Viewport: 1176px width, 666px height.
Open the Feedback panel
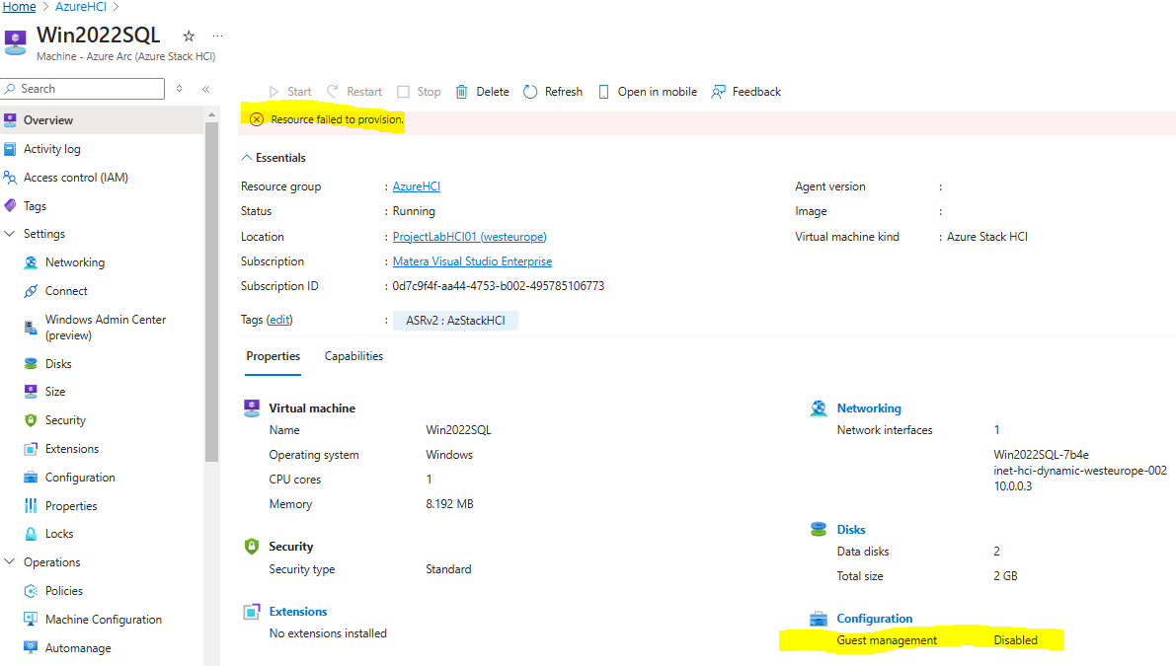coord(746,92)
